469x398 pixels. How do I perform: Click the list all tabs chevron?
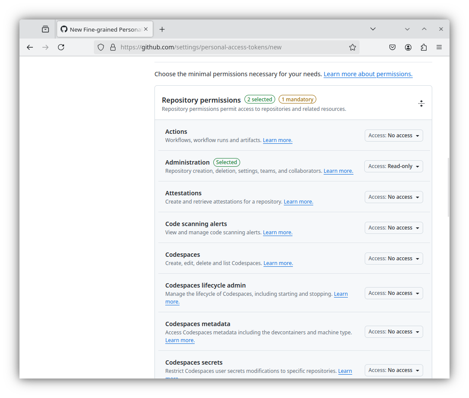(373, 29)
